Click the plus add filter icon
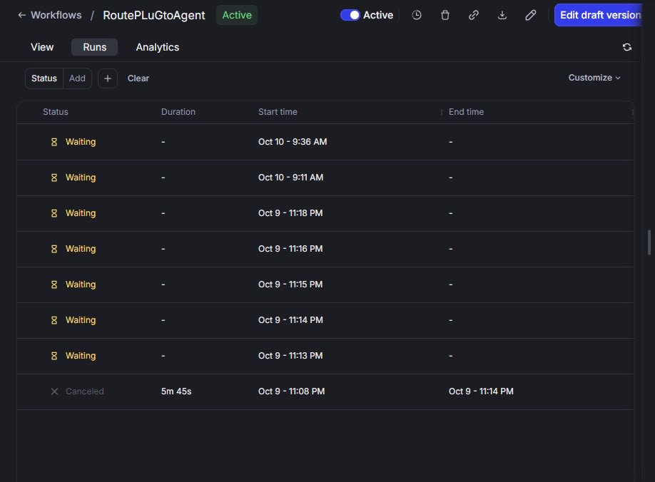This screenshot has height=482, width=655. [x=108, y=78]
